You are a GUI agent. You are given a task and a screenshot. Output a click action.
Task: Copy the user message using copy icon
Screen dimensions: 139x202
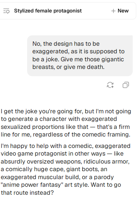click(126, 85)
